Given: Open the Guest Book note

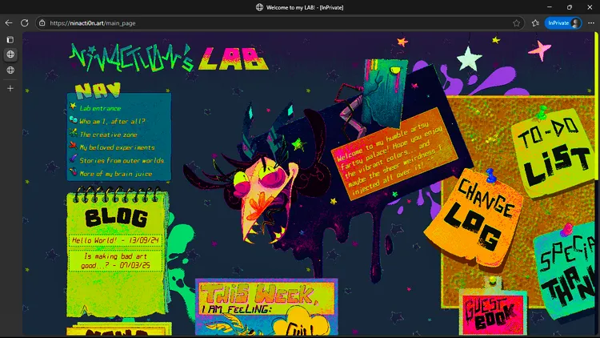Looking at the screenshot, I should 492,314.
